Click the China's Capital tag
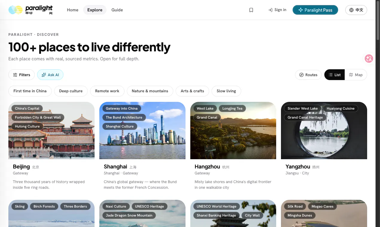Image resolution: width=380 pixels, height=227 pixels. click(27, 108)
